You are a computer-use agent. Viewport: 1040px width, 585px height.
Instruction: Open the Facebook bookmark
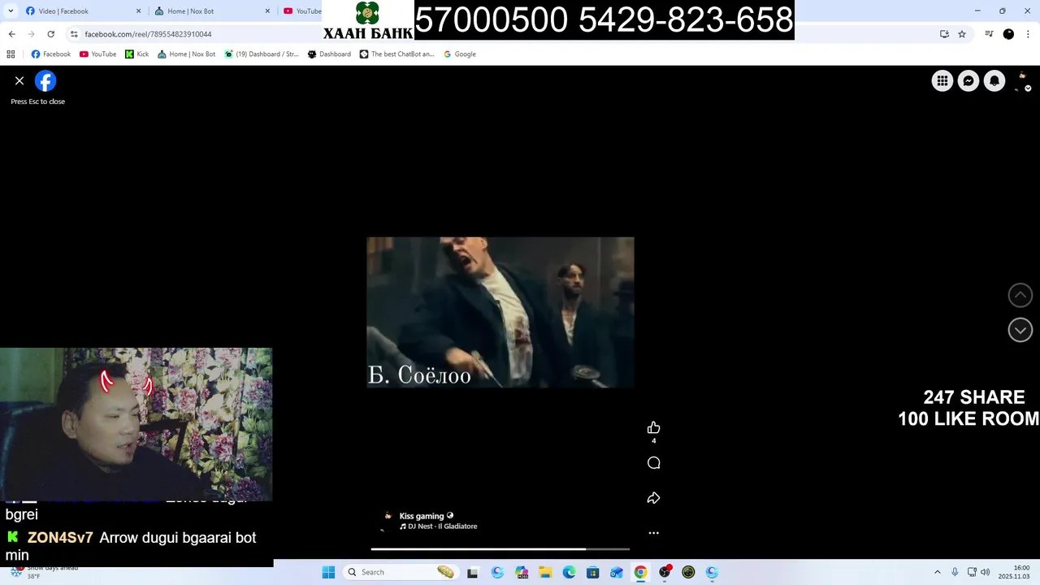50,54
